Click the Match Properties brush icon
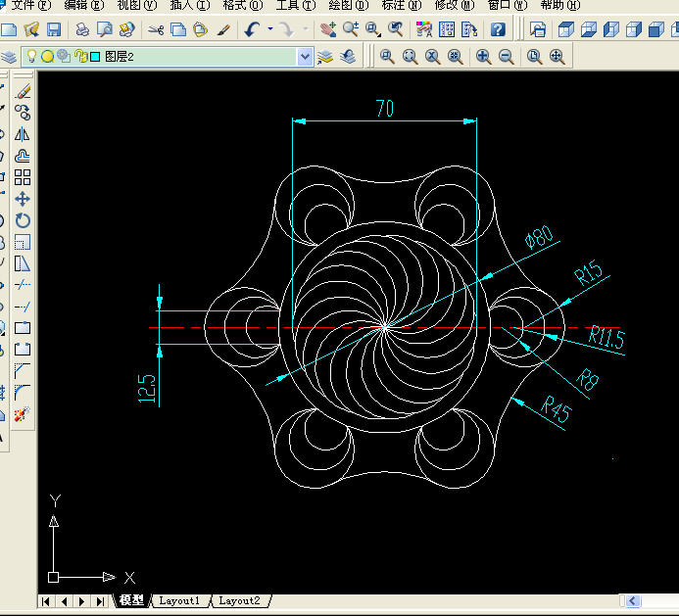The width and height of the screenshot is (679, 616). (x=223, y=29)
